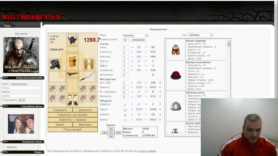Open the Раса dropdown set to Человек
The image size is (278, 156).
135,36
